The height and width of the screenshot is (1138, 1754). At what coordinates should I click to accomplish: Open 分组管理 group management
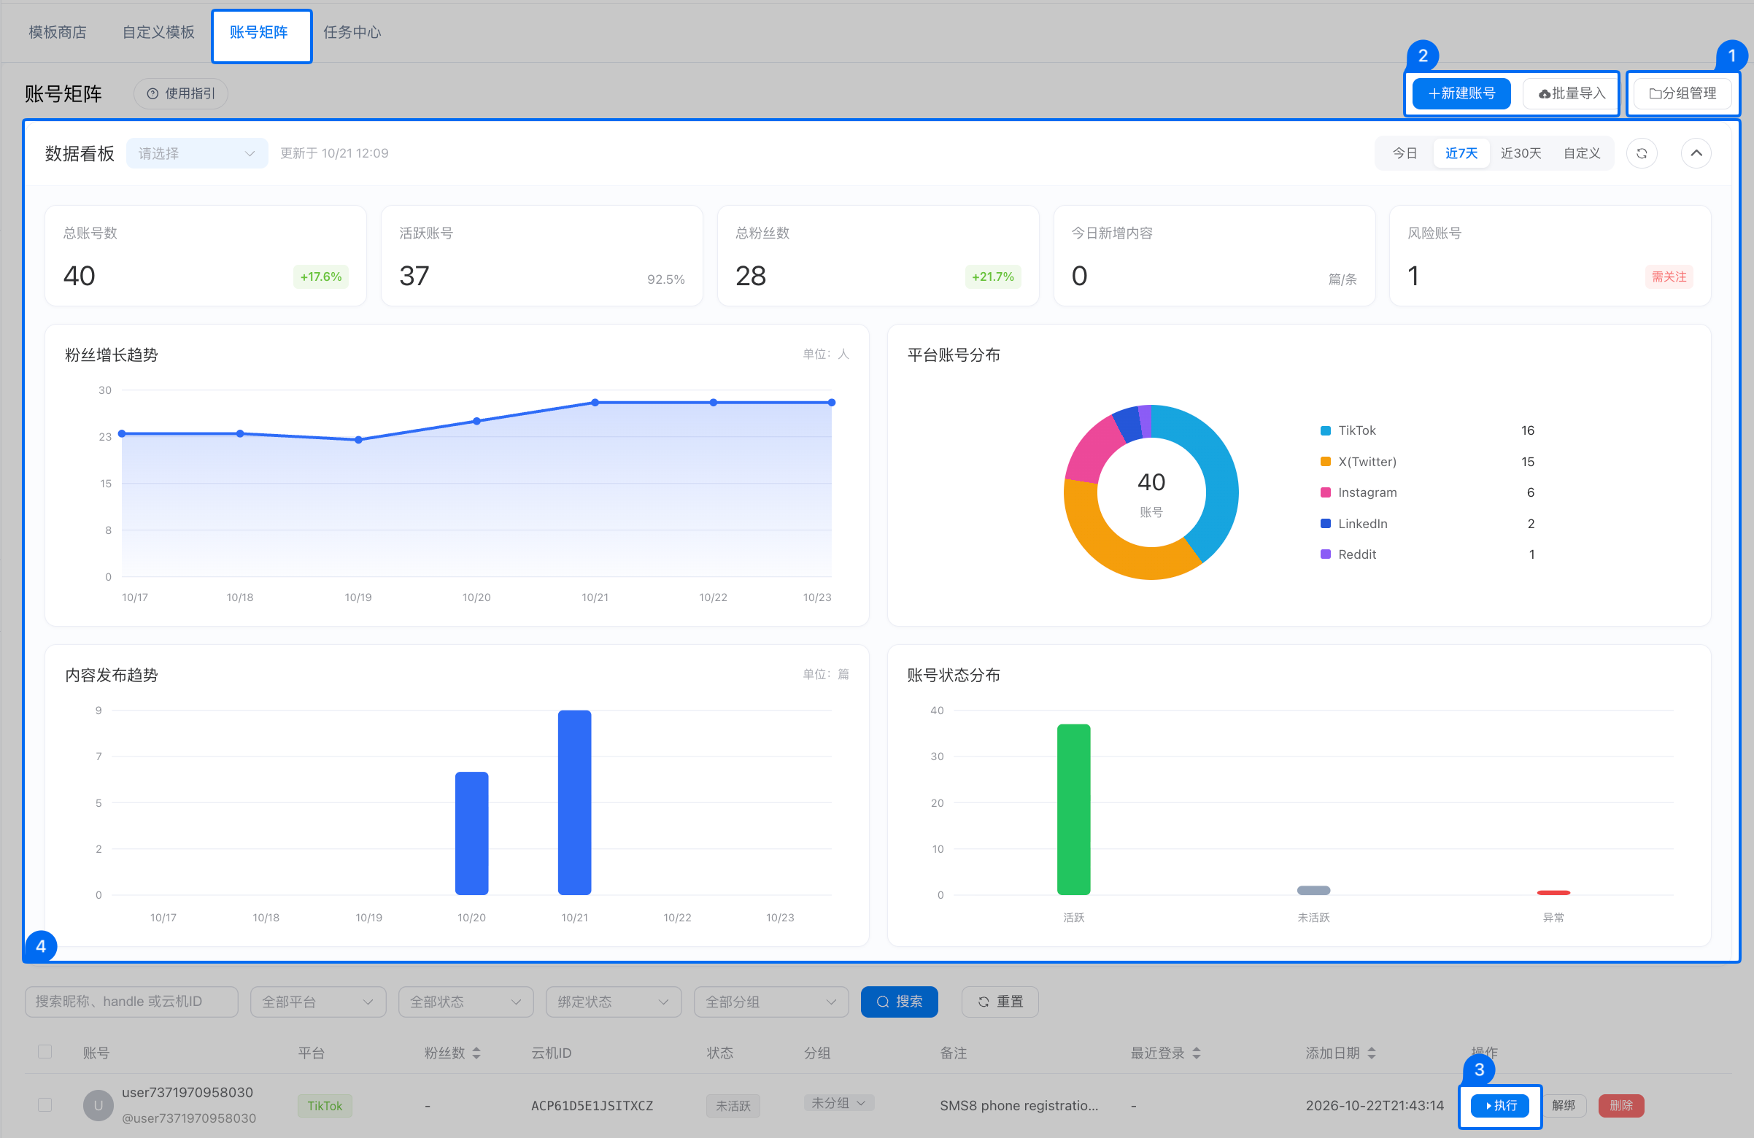tap(1682, 93)
